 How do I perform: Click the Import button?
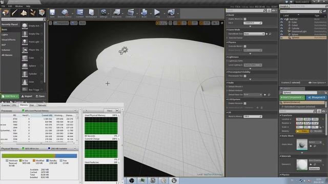pyautogui.click(x=27, y=97)
